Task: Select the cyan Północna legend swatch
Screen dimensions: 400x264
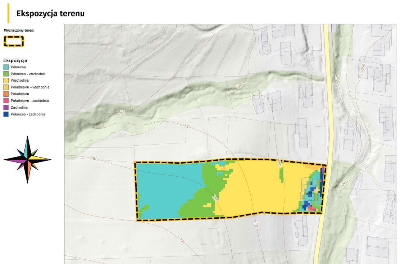Action: click(6, 67)
